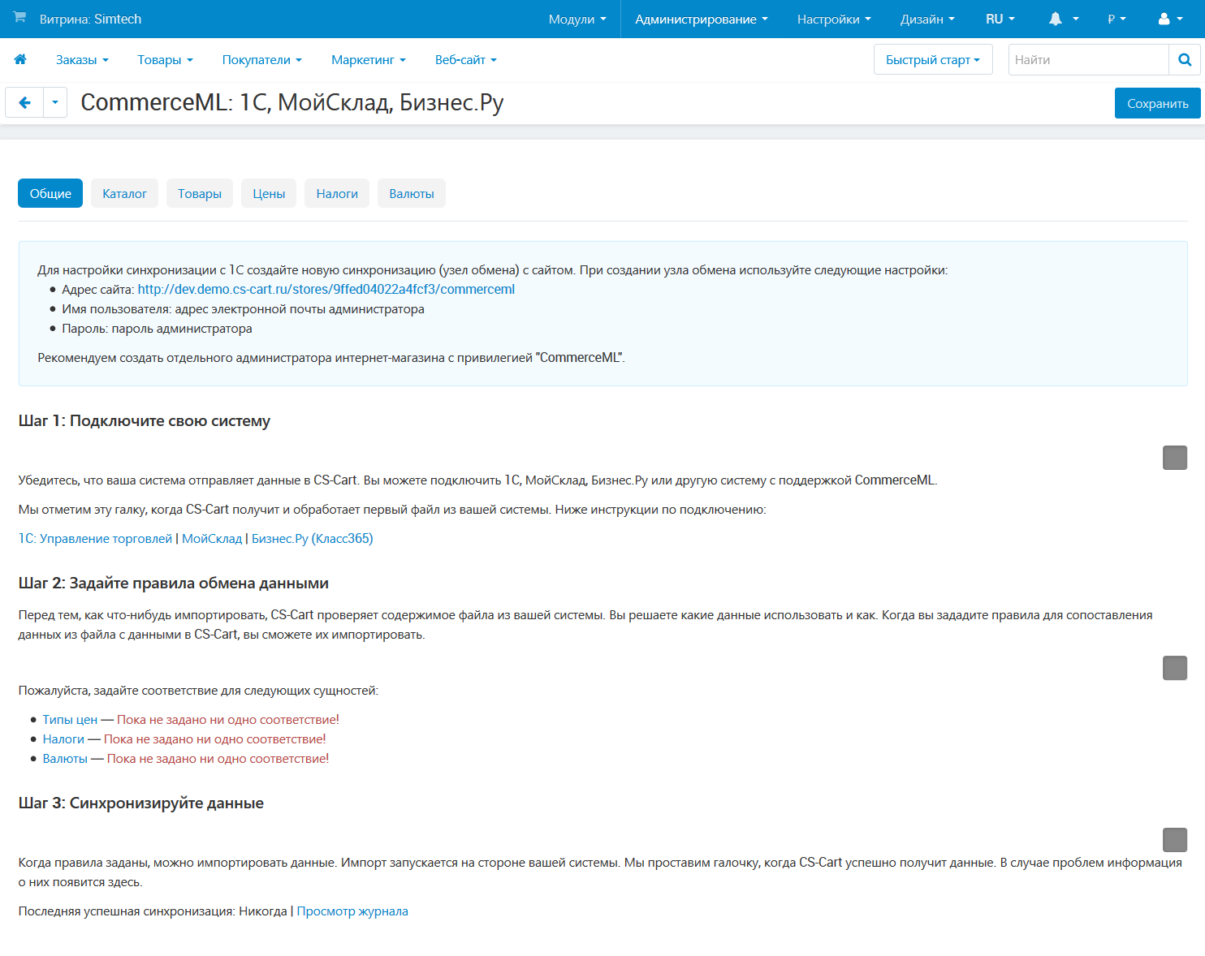
Task: Open the Настройки dropdown menu
Action: (x=834, y=19)
